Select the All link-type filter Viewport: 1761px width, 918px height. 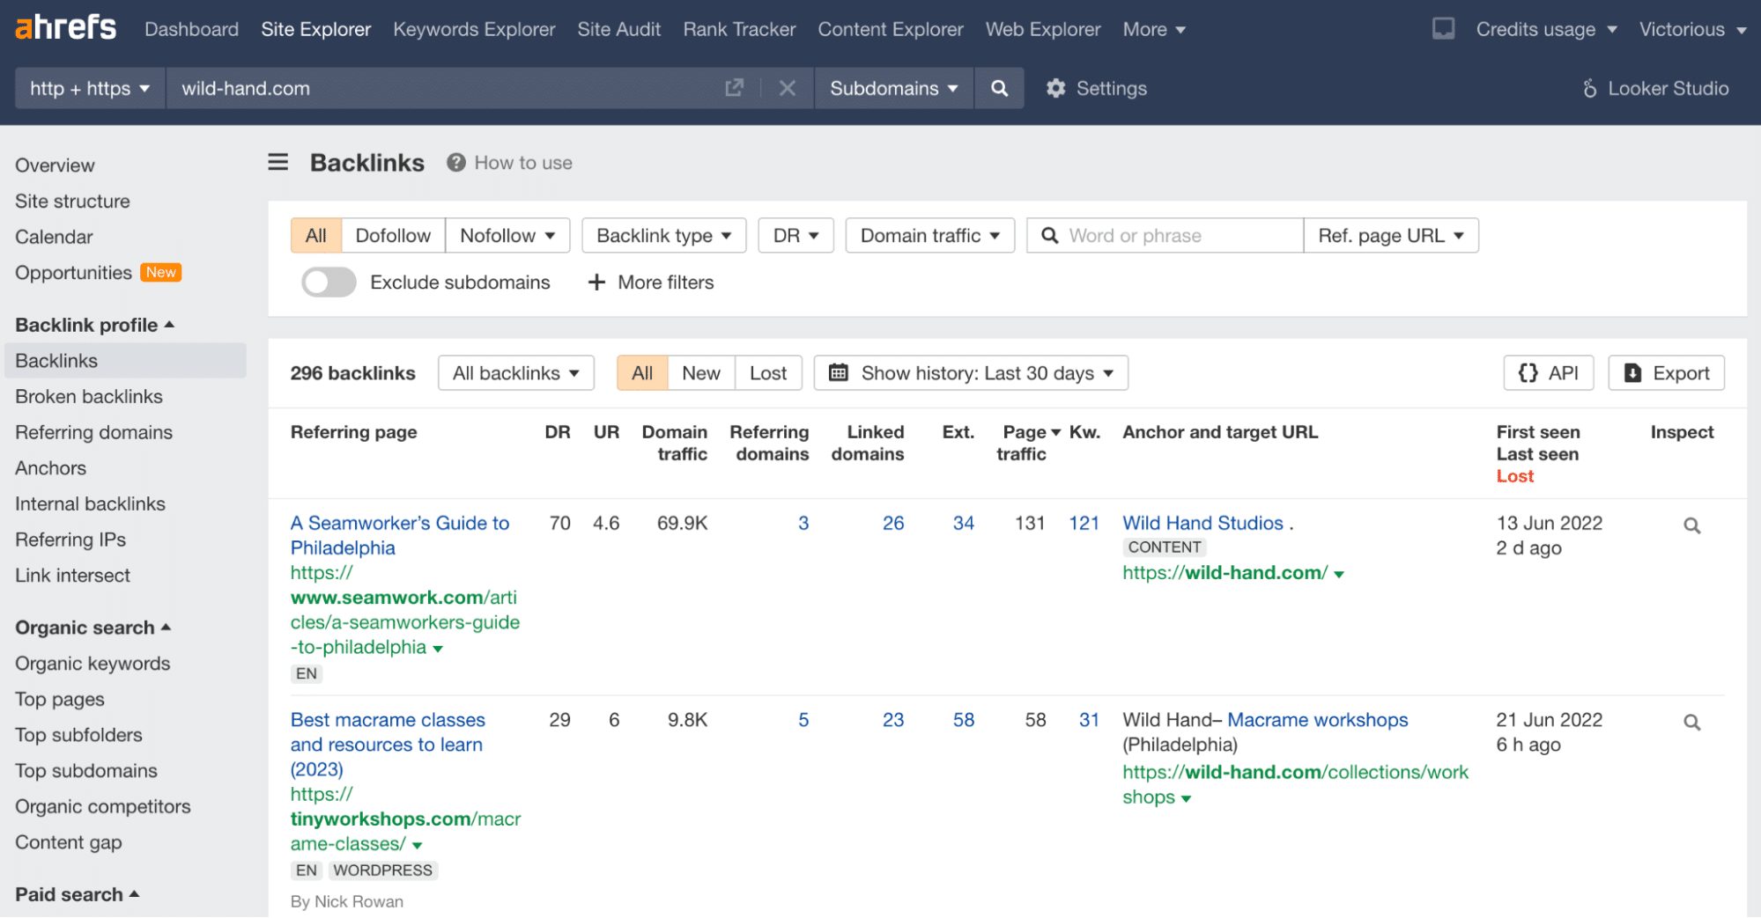pos(315,236)
